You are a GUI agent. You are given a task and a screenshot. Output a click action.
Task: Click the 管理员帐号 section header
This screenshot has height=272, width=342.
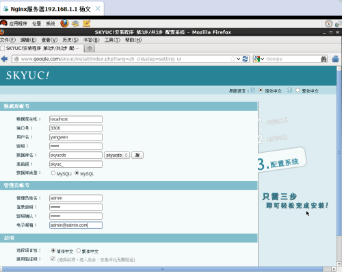129,186
